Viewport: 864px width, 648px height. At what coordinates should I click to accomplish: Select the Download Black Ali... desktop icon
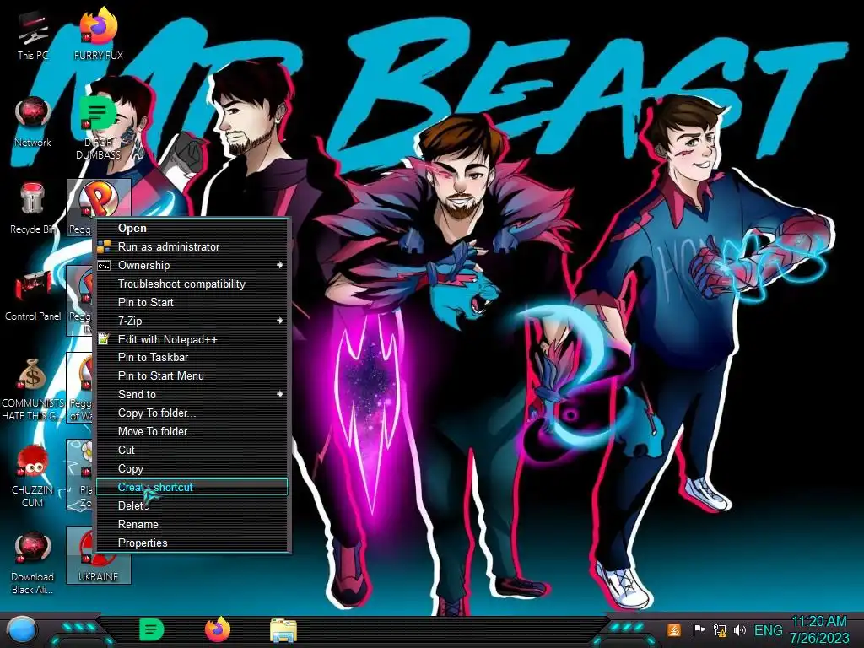33,563
